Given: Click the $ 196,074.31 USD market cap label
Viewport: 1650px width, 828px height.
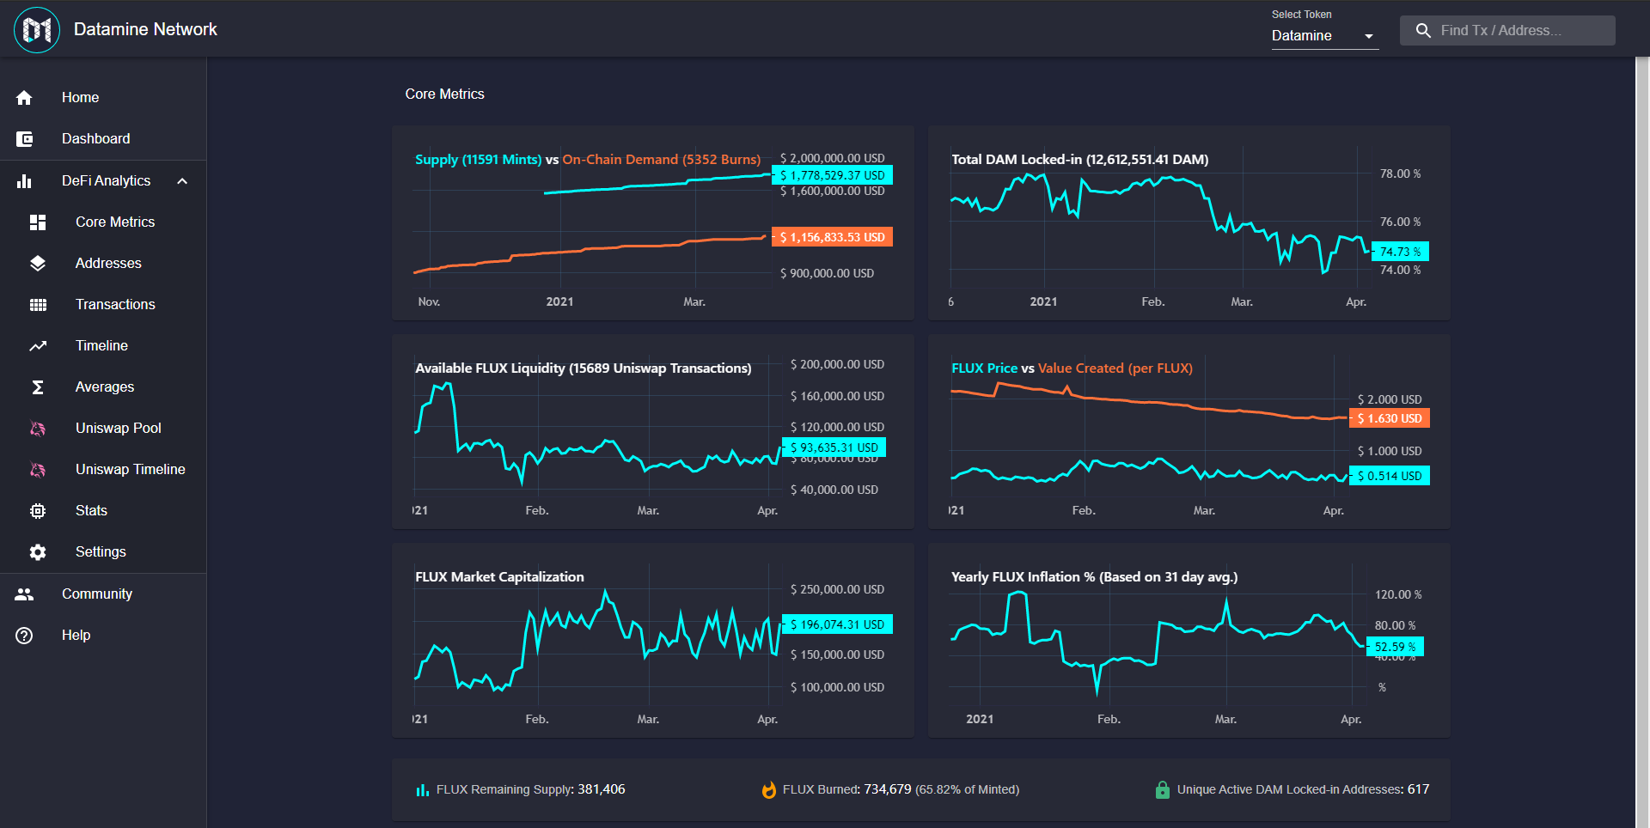Looking at the screenshot, I should coord(837,624).
